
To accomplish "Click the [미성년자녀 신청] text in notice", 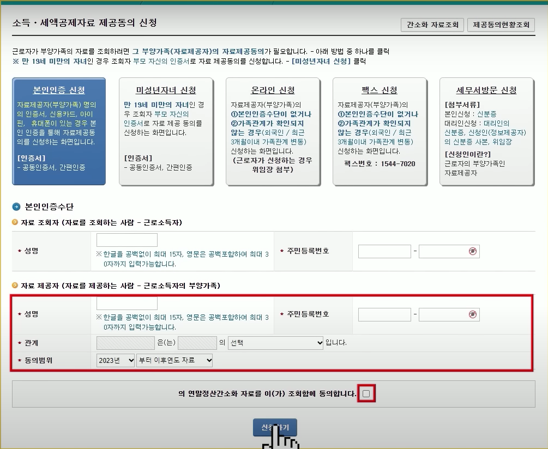I will tap(321, 61).
